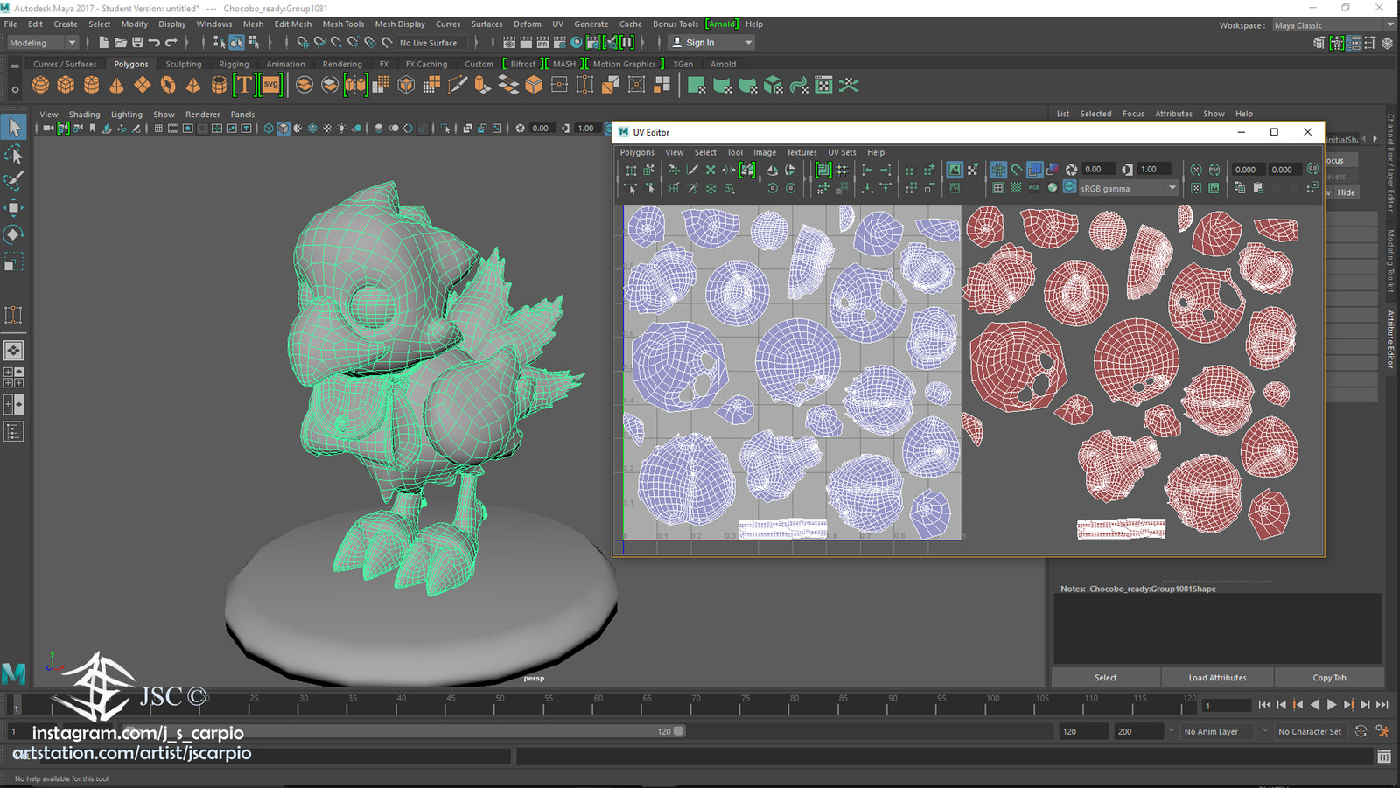Select the Move tool in toolbox

14,207
